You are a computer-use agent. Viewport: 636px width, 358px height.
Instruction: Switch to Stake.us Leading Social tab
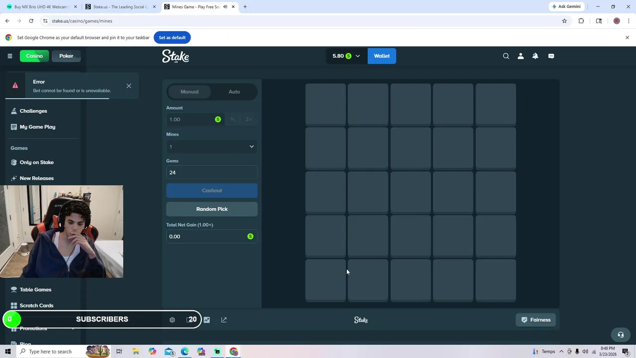pos(120,7)
